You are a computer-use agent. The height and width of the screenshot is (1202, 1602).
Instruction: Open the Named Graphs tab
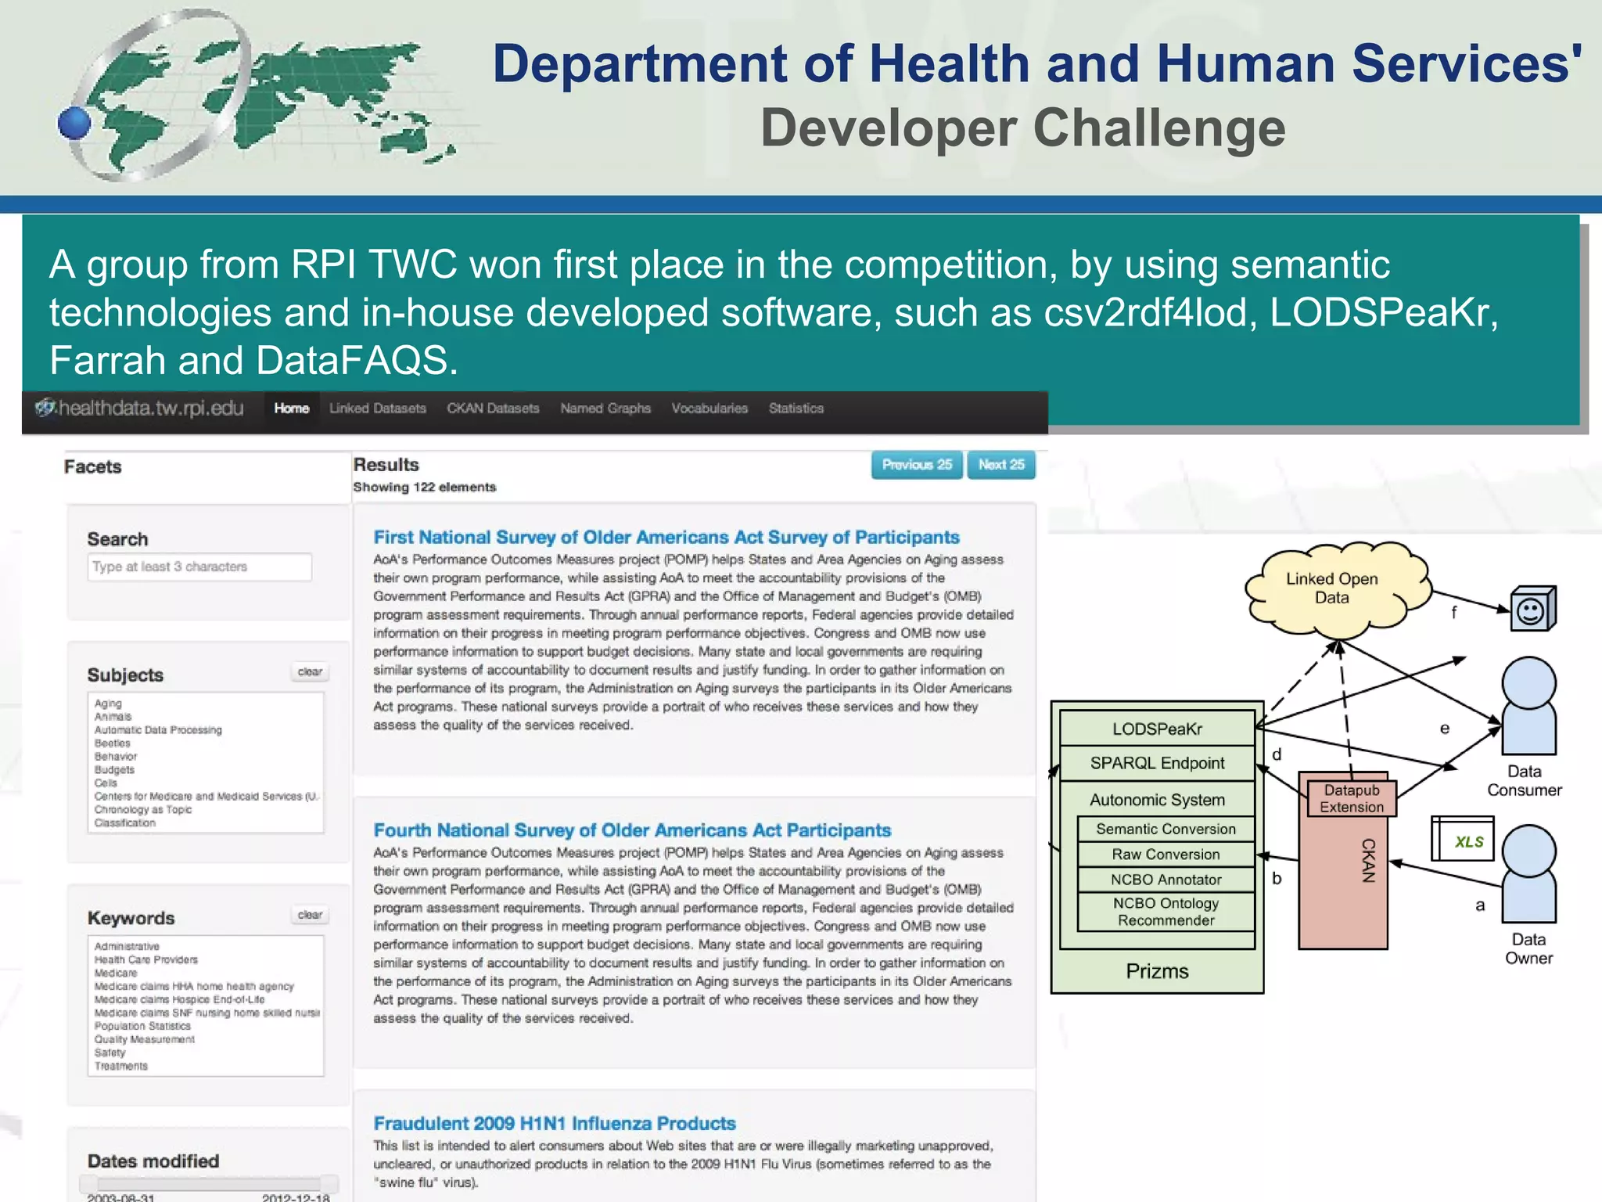(605, 408)
